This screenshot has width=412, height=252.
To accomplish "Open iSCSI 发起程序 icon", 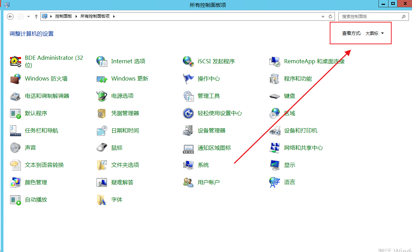I will (188, 61).
